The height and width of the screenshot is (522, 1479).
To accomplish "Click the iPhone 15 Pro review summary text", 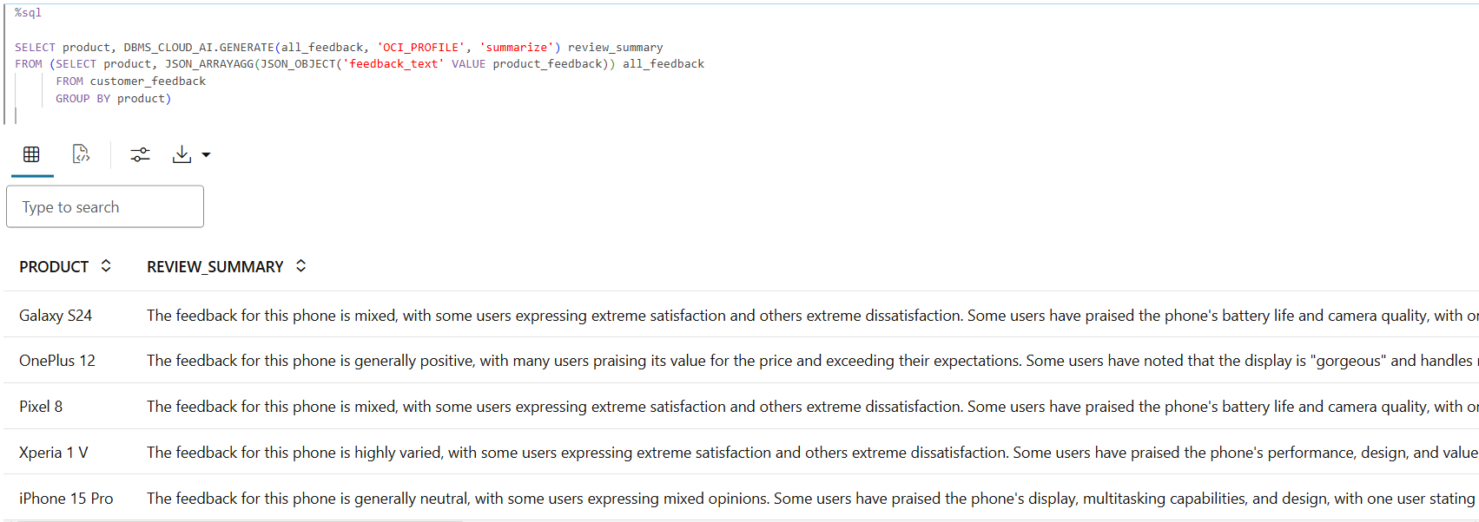I will coord(812,499).
